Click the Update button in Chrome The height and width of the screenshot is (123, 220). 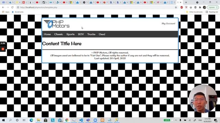point(213,8)
